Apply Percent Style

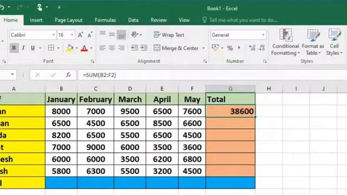(230, 48)
